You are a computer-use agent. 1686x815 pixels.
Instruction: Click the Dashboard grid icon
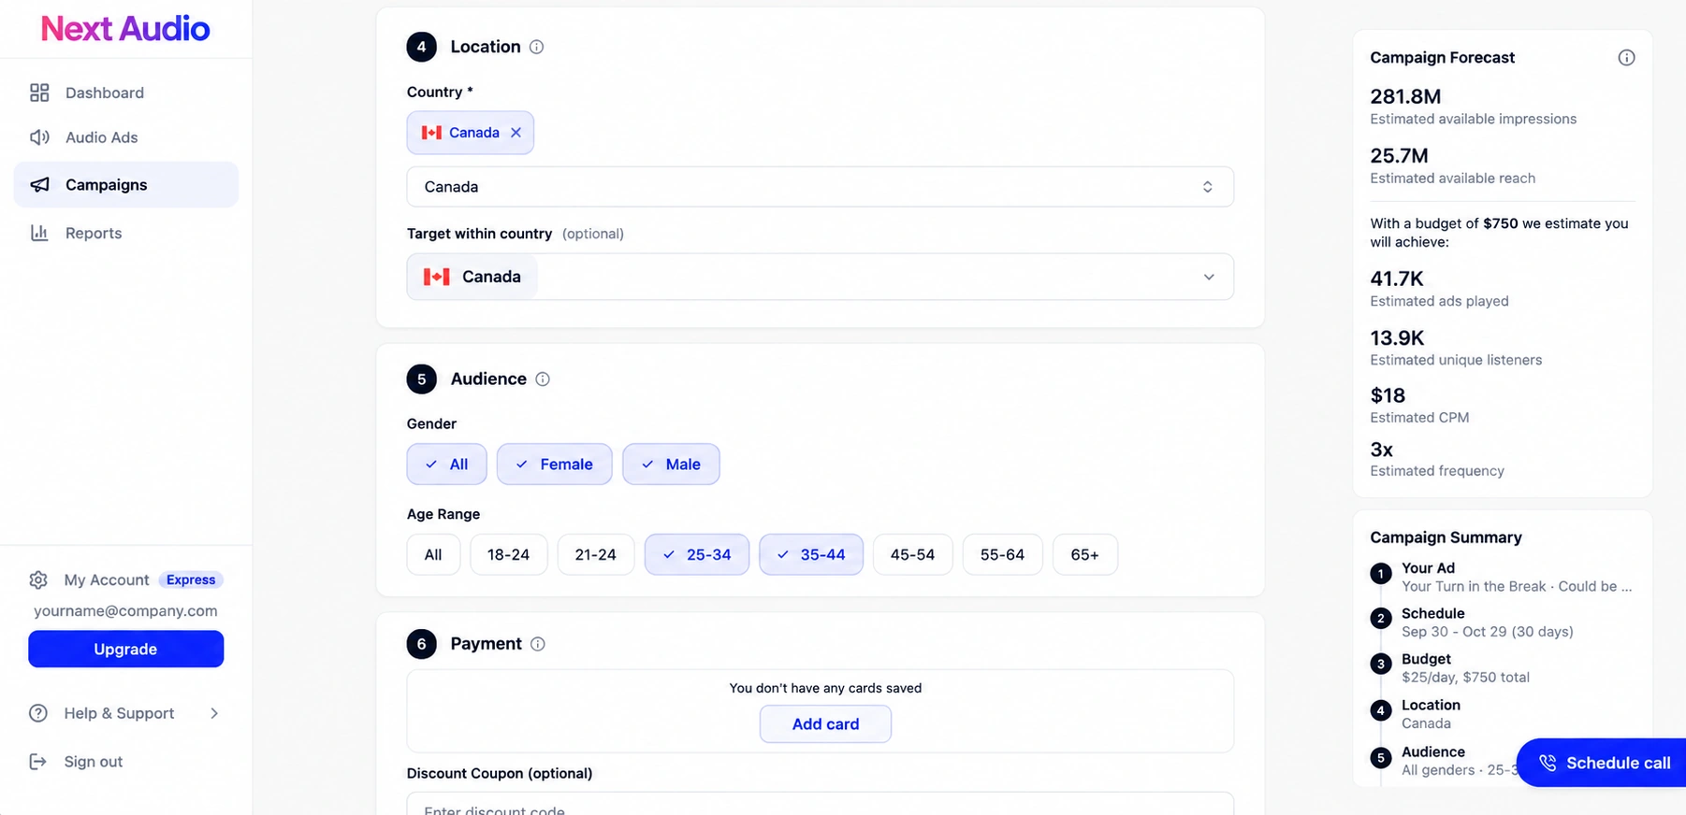click(39, 93)
